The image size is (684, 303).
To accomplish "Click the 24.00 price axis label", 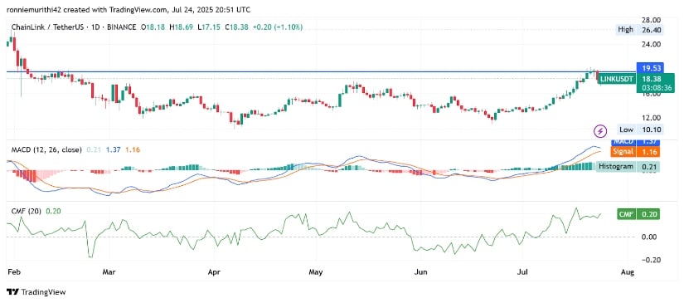I will pos(652,44).
